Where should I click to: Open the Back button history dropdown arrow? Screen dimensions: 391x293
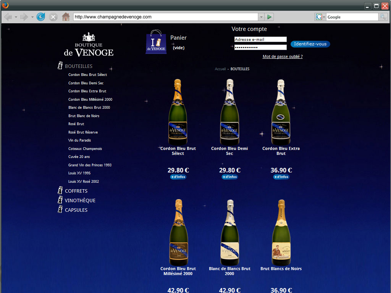(x=16, y=17)
